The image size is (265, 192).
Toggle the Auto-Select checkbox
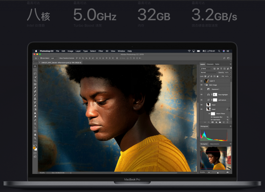[x=41, y=58]
